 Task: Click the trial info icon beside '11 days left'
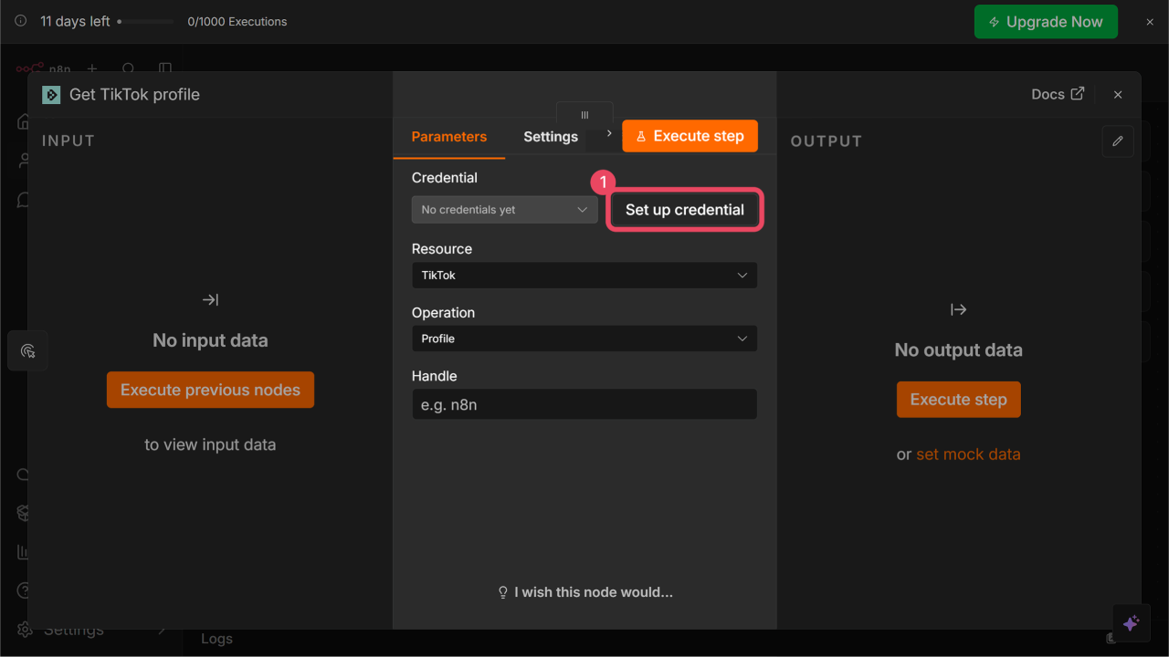click(x=21, y=21)
